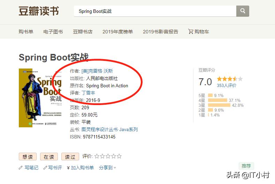Click the search magnifier button
The image size is (275, 184).
(x=243, y=11)
